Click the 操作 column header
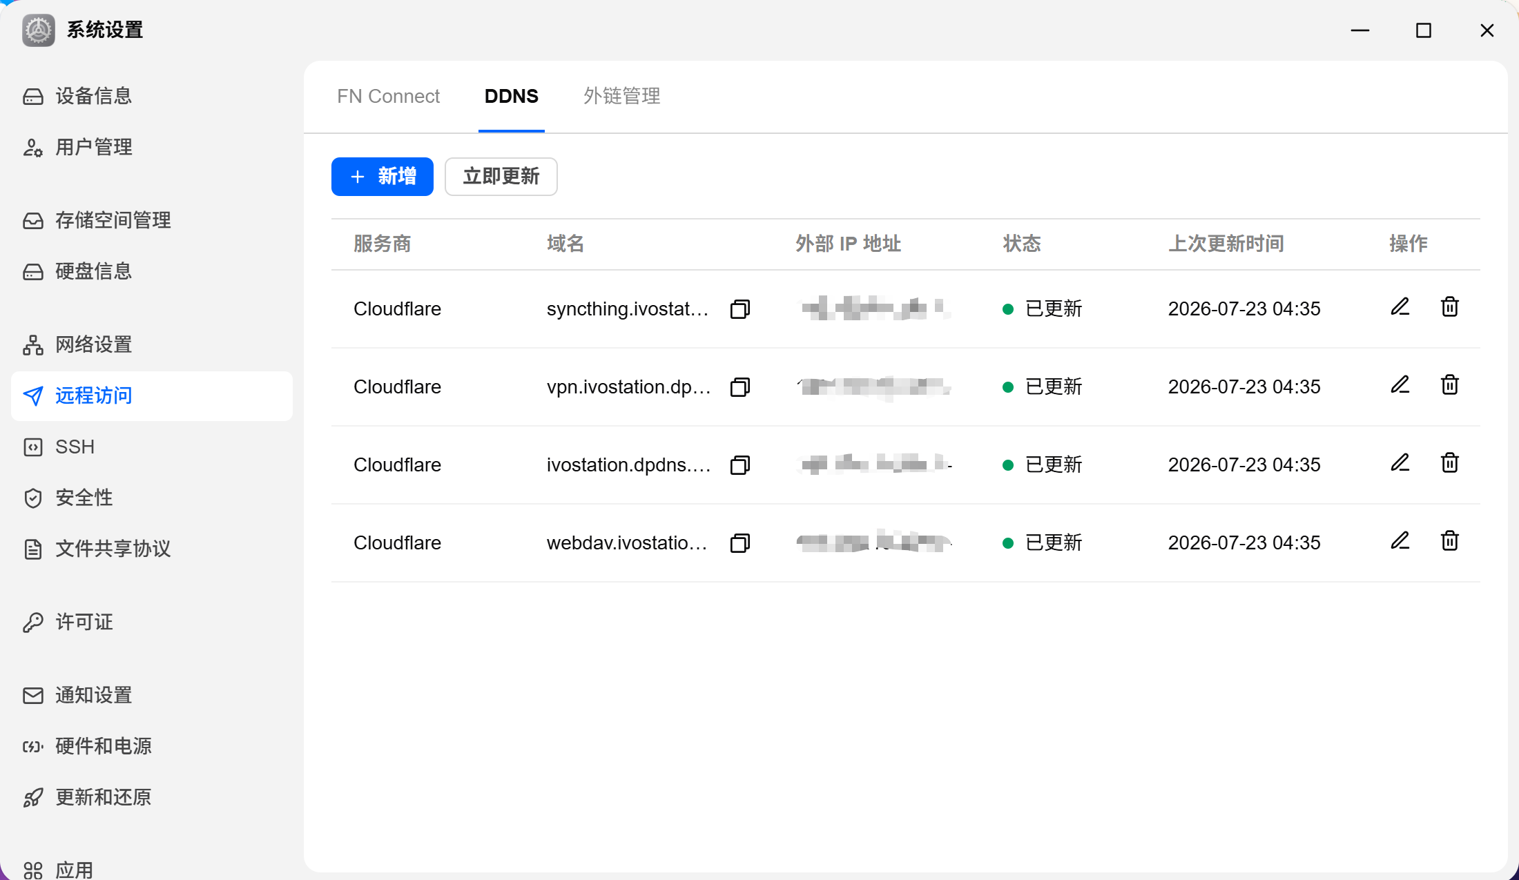The width and height of the screenshot is (1519, 880). [x=1409, y=244]
